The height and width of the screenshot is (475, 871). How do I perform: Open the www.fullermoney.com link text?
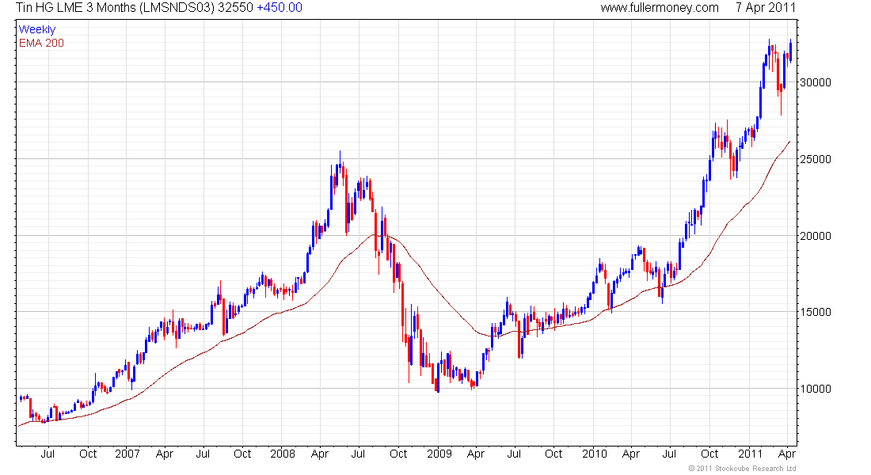point(660,8)
